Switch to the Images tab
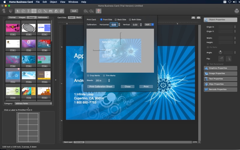 [22, 17]
